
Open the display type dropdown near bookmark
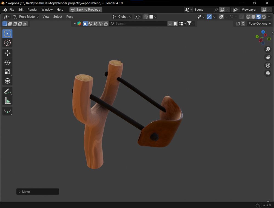[182, 24]
